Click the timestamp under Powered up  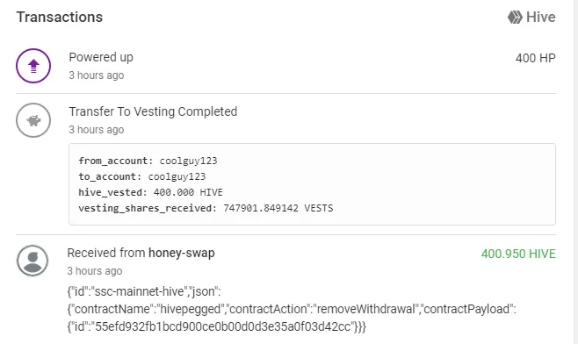[x=97, y=75]
